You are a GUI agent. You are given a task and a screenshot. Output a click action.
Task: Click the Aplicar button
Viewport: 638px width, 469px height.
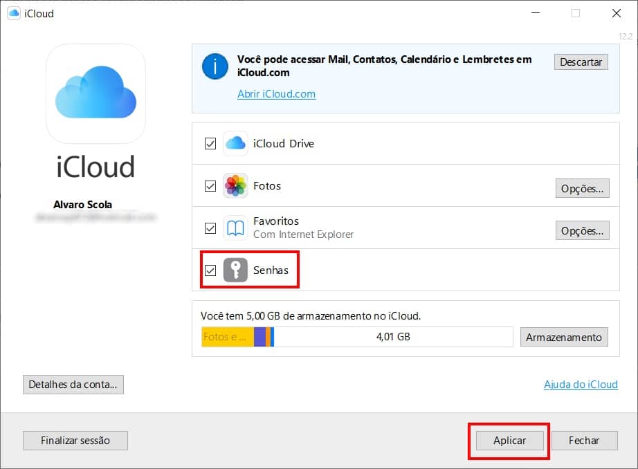[x=509, y=441]
